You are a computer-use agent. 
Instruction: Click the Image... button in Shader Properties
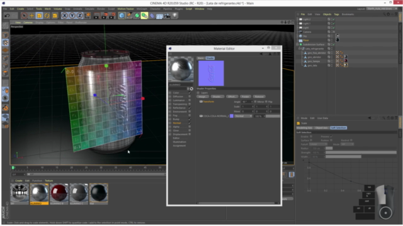pyautogui.click(x=203, y=97)
